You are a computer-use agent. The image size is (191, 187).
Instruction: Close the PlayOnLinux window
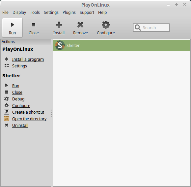pos(185,5)
